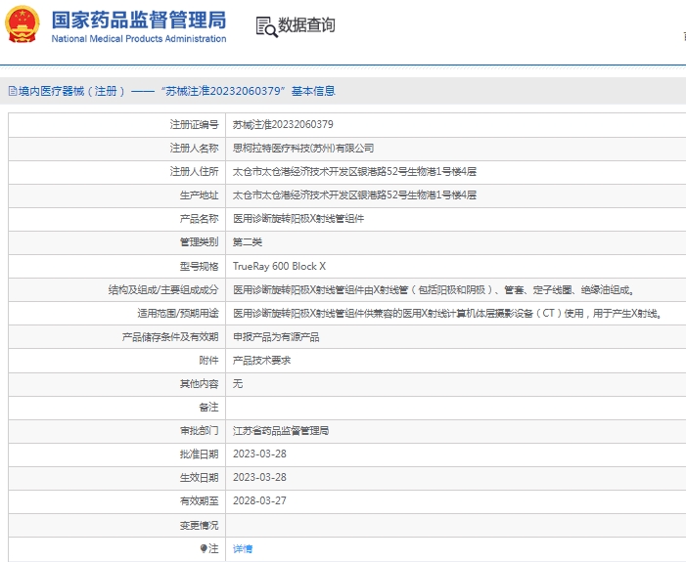The image size is (686, 562).
Task: Click the 生产地址 address value
Action: [x=354, y=195]
